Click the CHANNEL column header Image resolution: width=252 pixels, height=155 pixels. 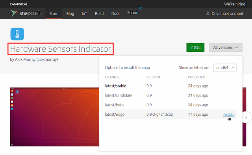click(112, 77)
